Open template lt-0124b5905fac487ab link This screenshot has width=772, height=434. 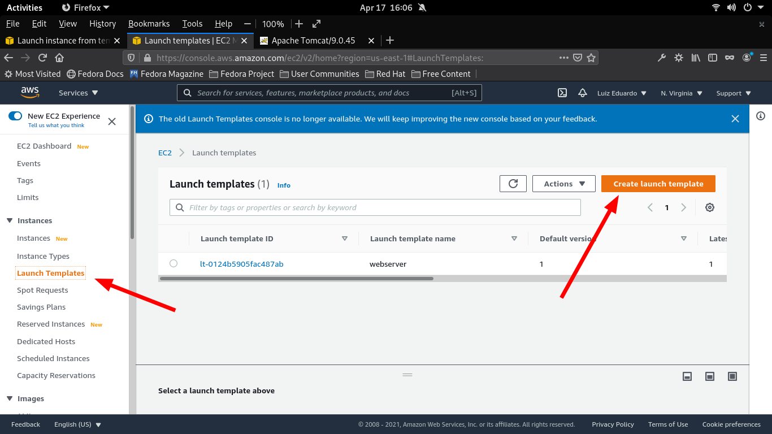point(242,264)
